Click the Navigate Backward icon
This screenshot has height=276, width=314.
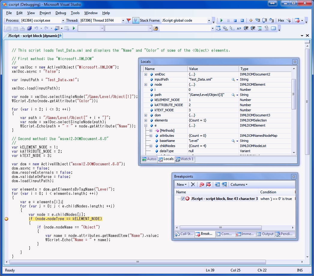point(57,28)
